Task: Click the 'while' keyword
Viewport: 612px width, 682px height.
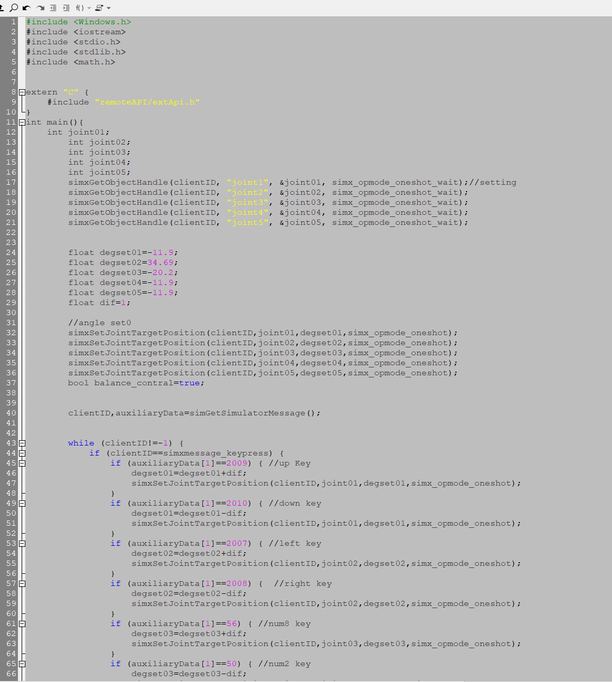Action: coord(81,443)
